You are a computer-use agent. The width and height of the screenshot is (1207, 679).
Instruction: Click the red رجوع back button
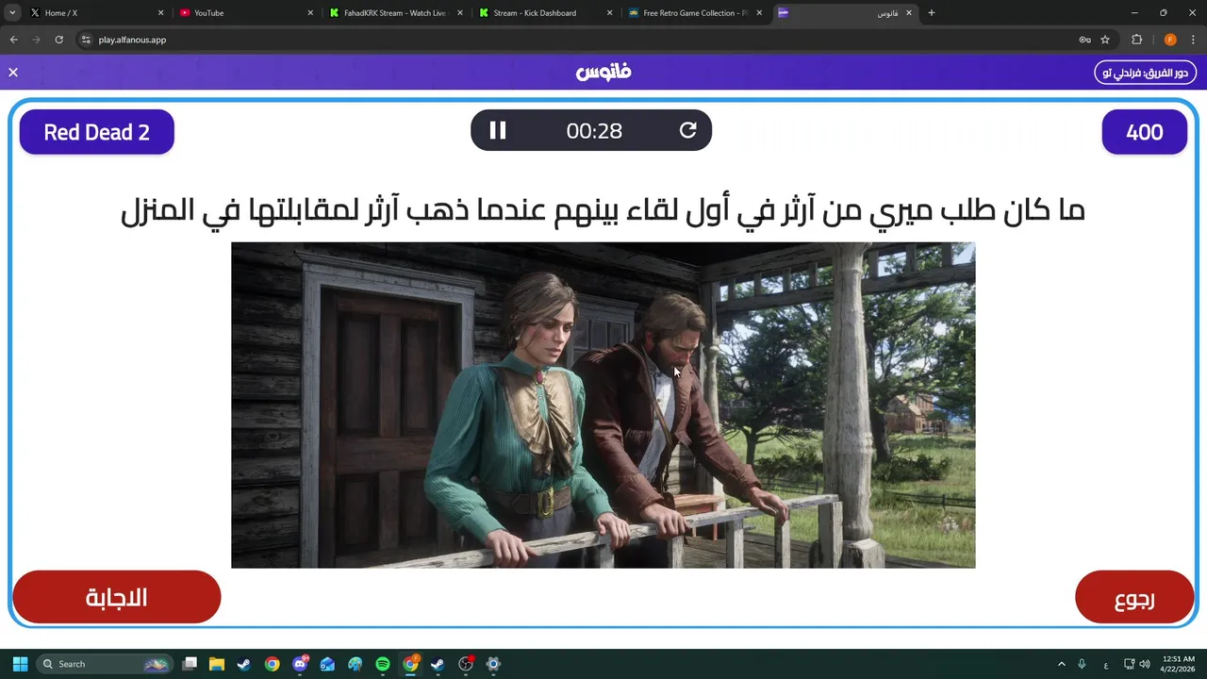pos(1134,597)
